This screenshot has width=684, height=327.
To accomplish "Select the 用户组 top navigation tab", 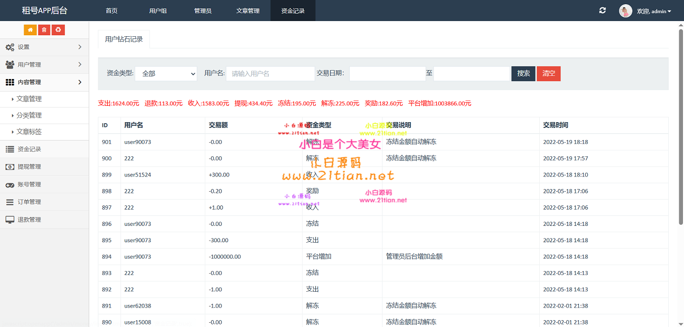I will point(158,11).
